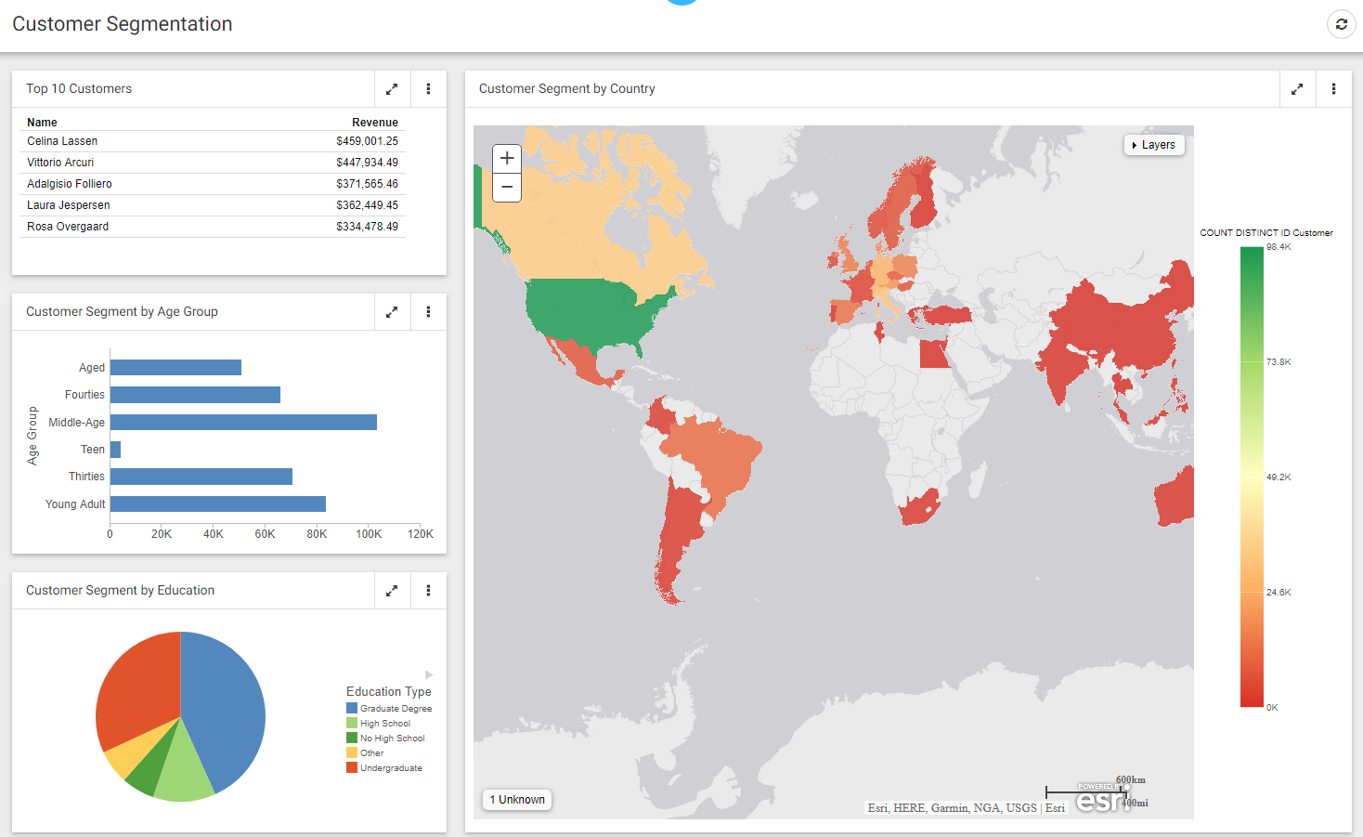The height and width of the screenshot is (837, 1363).
Task: Click Undergraduate legend swatch
Action: [x=352, y=767]
